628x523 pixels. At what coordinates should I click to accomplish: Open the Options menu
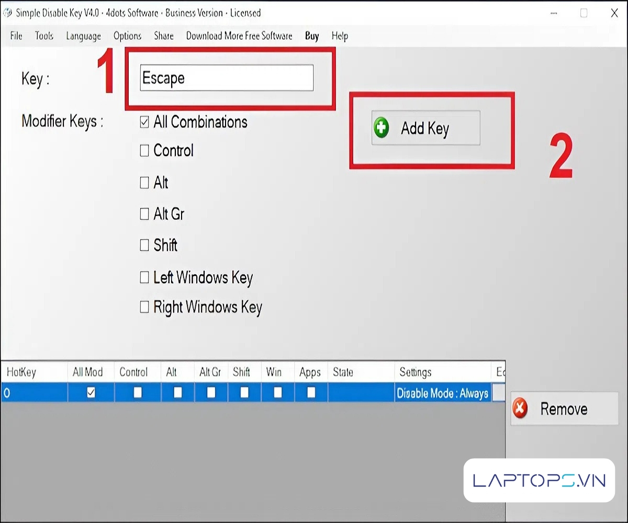(127, 36)
